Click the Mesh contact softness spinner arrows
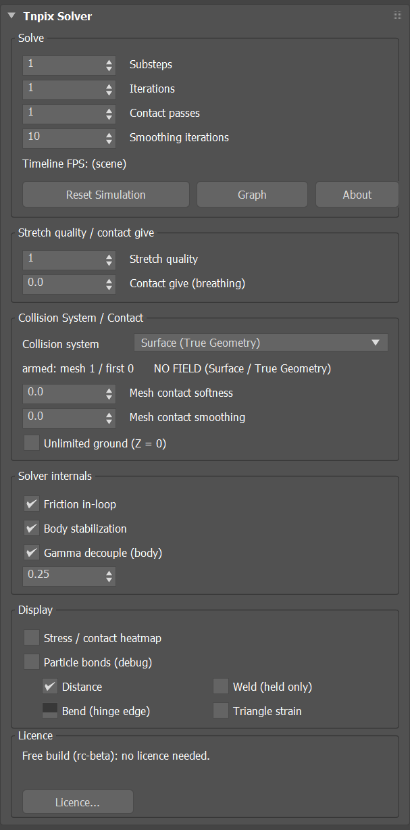 click(x=109, y=393)
